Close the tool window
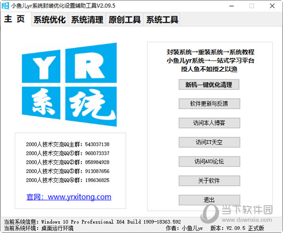This screenshot has width=283, height=233. coord(272,6)
